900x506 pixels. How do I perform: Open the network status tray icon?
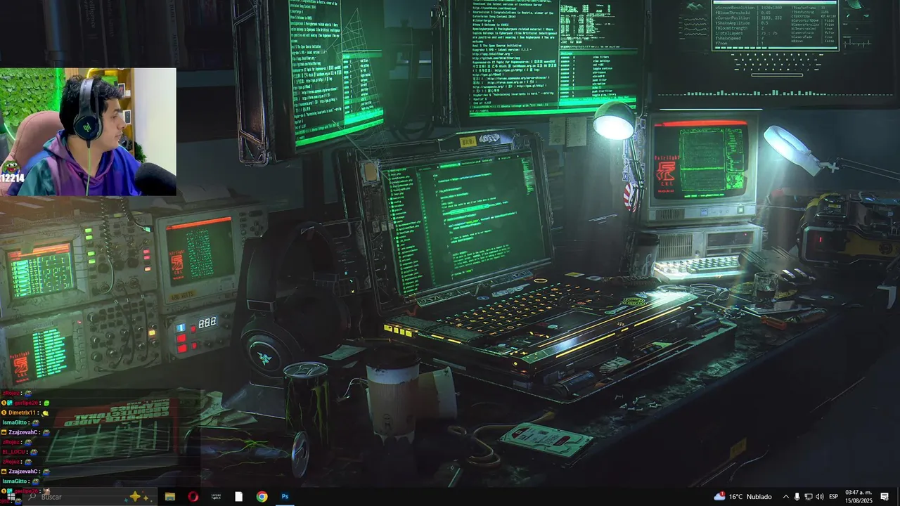coord(808,497)
